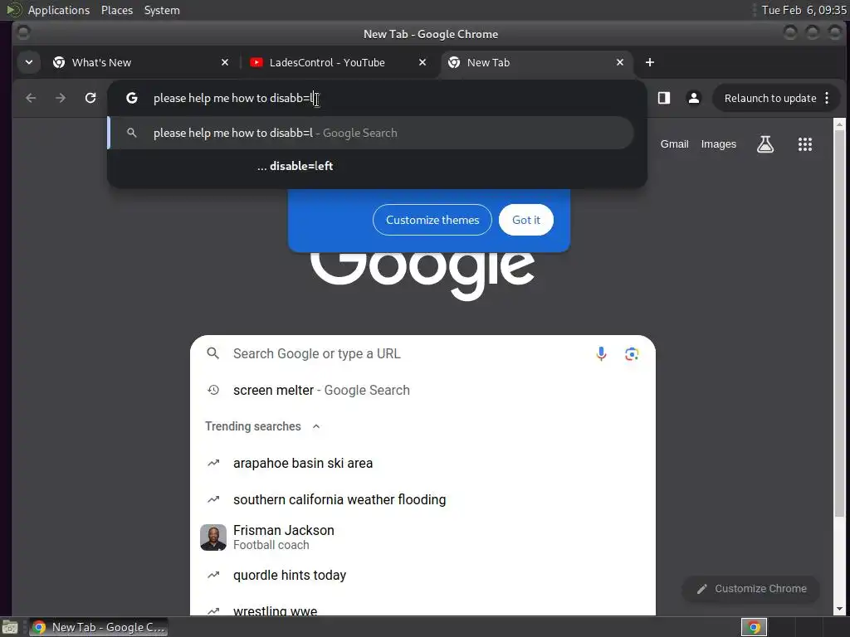850x637 pixels.
Task: Click Relaunch to update button
Action: coord(770,98)
